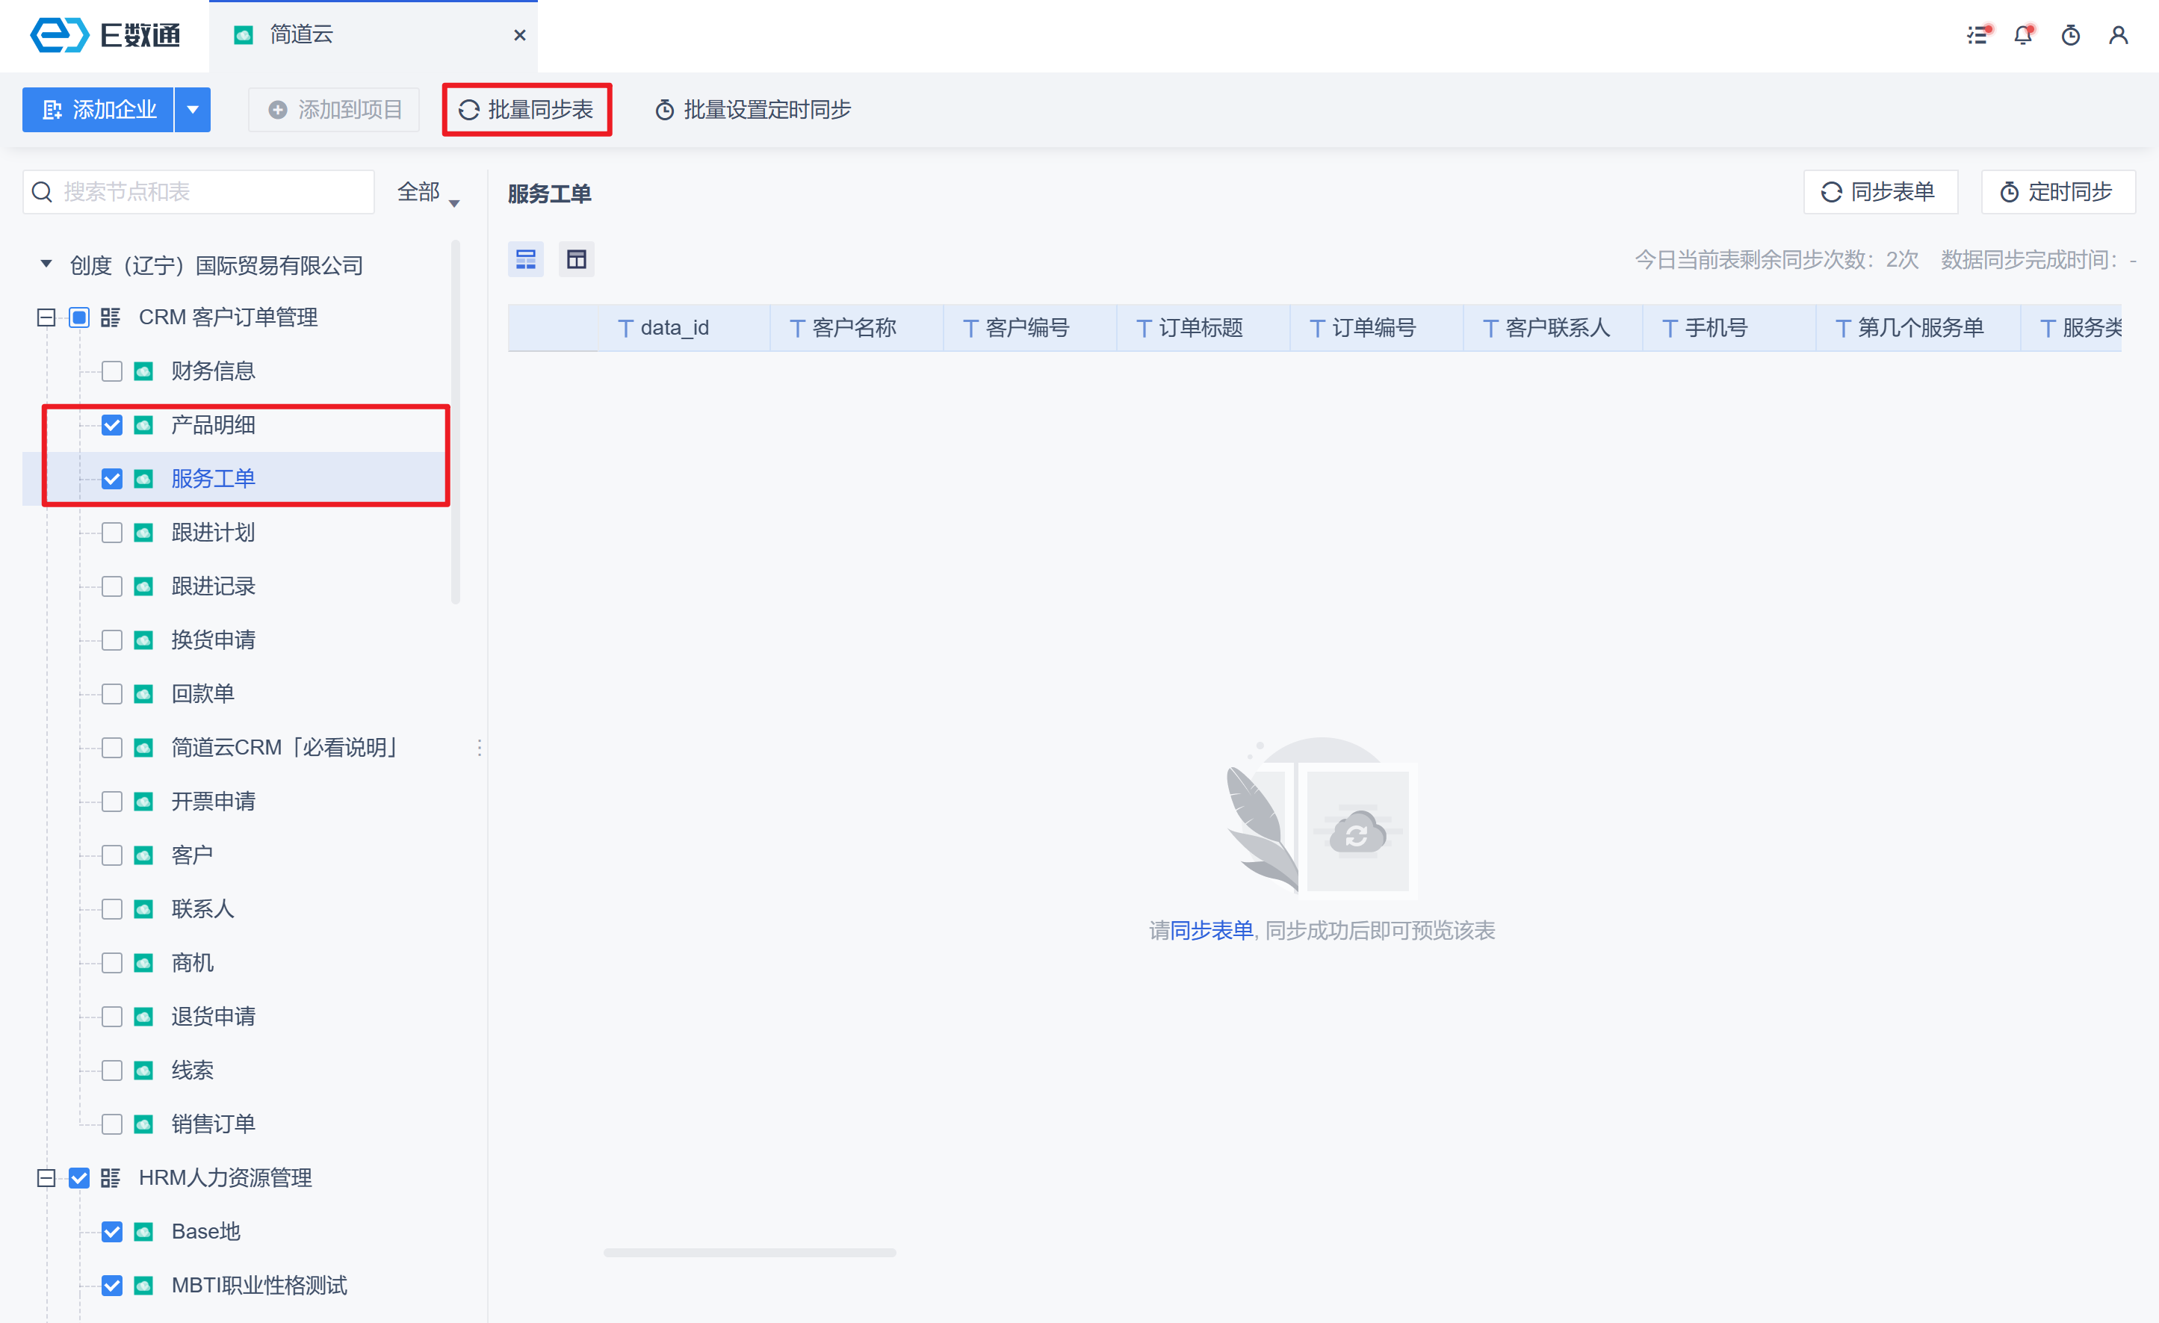The image size is (2159, 1323).
Task: Select 销售订单 in the tree
Action: pos(213,1124)
